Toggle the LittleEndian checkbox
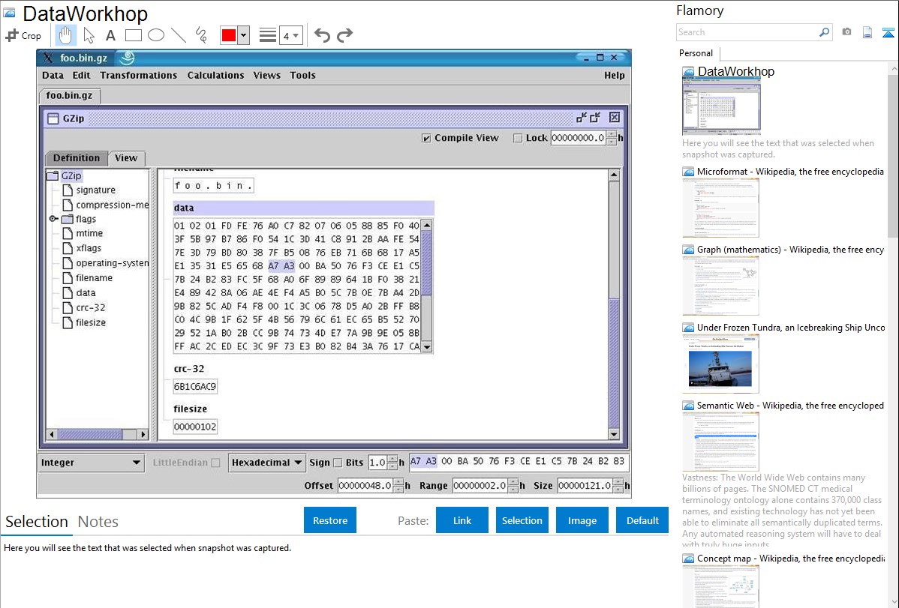 tap(215, 463)
